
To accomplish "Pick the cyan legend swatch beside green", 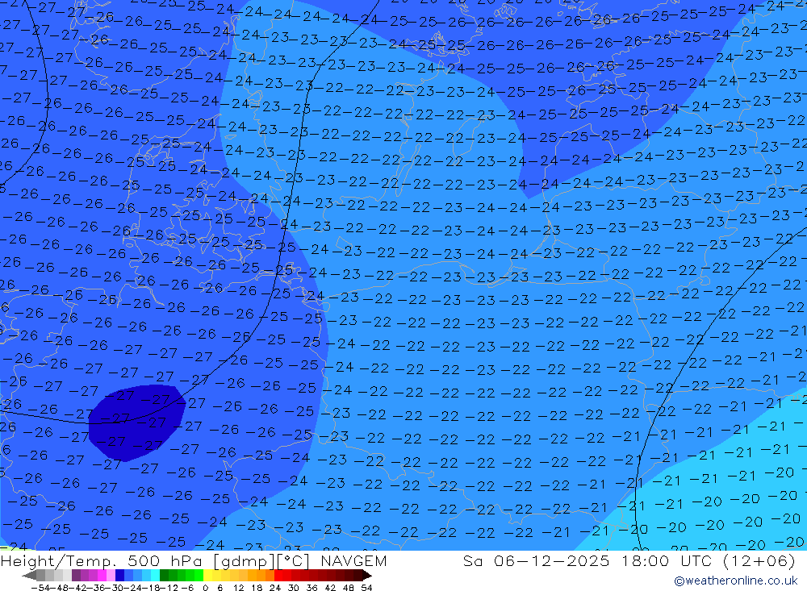I will pyautogui.click(x=155, y=575).
